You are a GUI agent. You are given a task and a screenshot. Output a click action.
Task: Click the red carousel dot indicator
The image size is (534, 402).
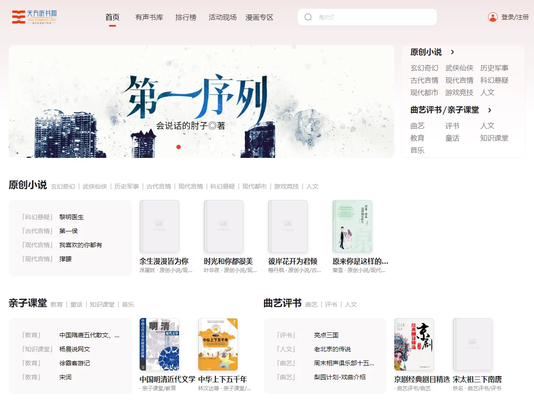tap(179, 147)
